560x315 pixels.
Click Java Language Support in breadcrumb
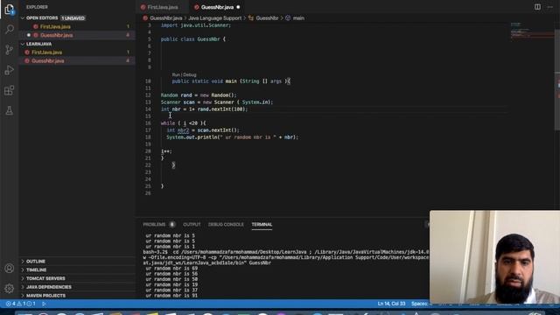pyautogui.click(x=214, y=18)
